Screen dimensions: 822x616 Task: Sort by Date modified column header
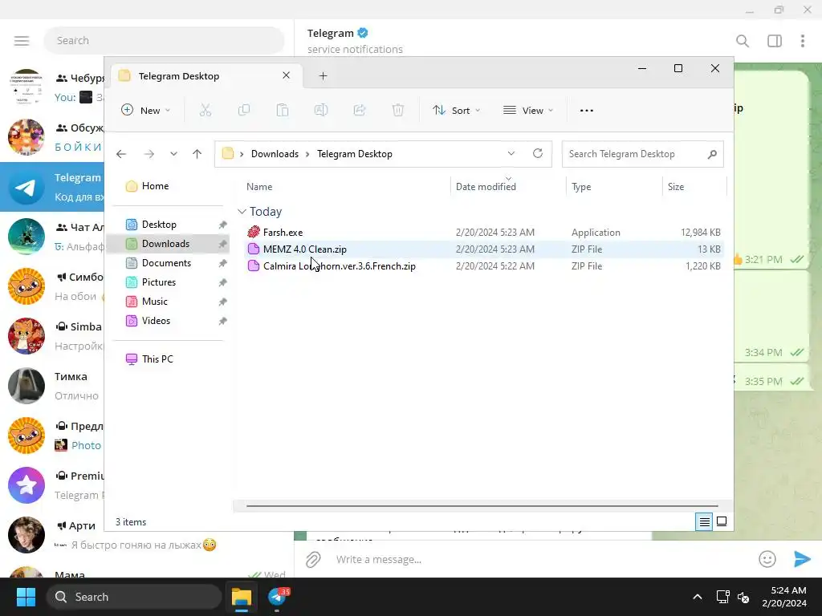click(x=508, y=186)
